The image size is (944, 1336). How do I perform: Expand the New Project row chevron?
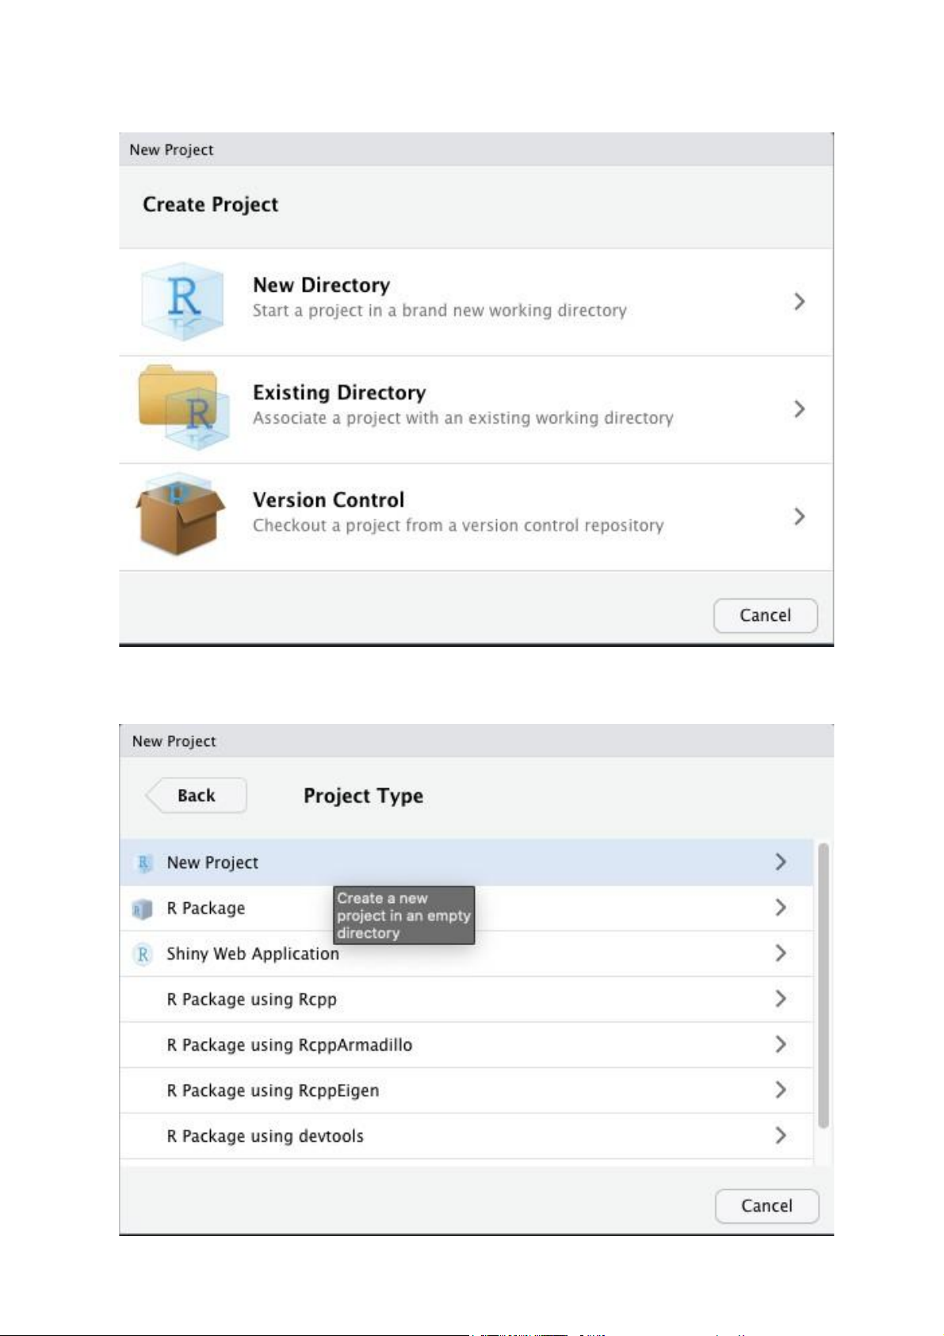point(781,862)
